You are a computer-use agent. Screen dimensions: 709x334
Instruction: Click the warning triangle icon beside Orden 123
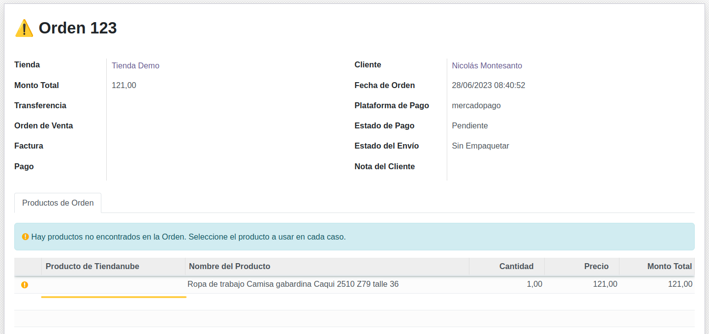tap(24, 29)
